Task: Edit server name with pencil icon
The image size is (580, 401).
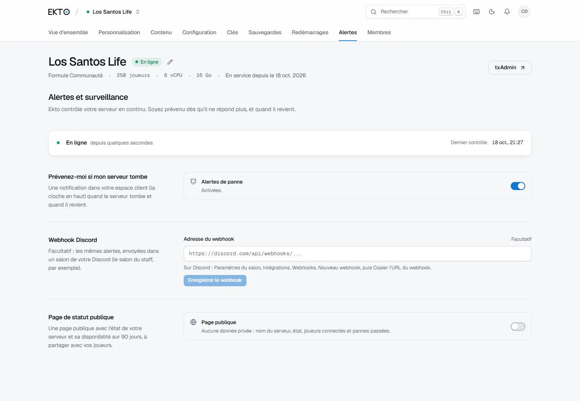Action: coord(170,62)
